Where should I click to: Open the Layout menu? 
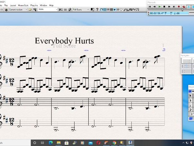point(13,5)
